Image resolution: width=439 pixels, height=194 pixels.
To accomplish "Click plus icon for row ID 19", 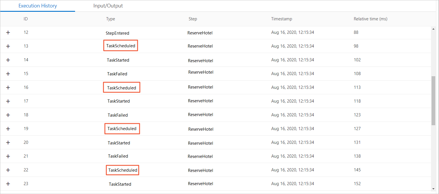I will (x=8, y=129).
